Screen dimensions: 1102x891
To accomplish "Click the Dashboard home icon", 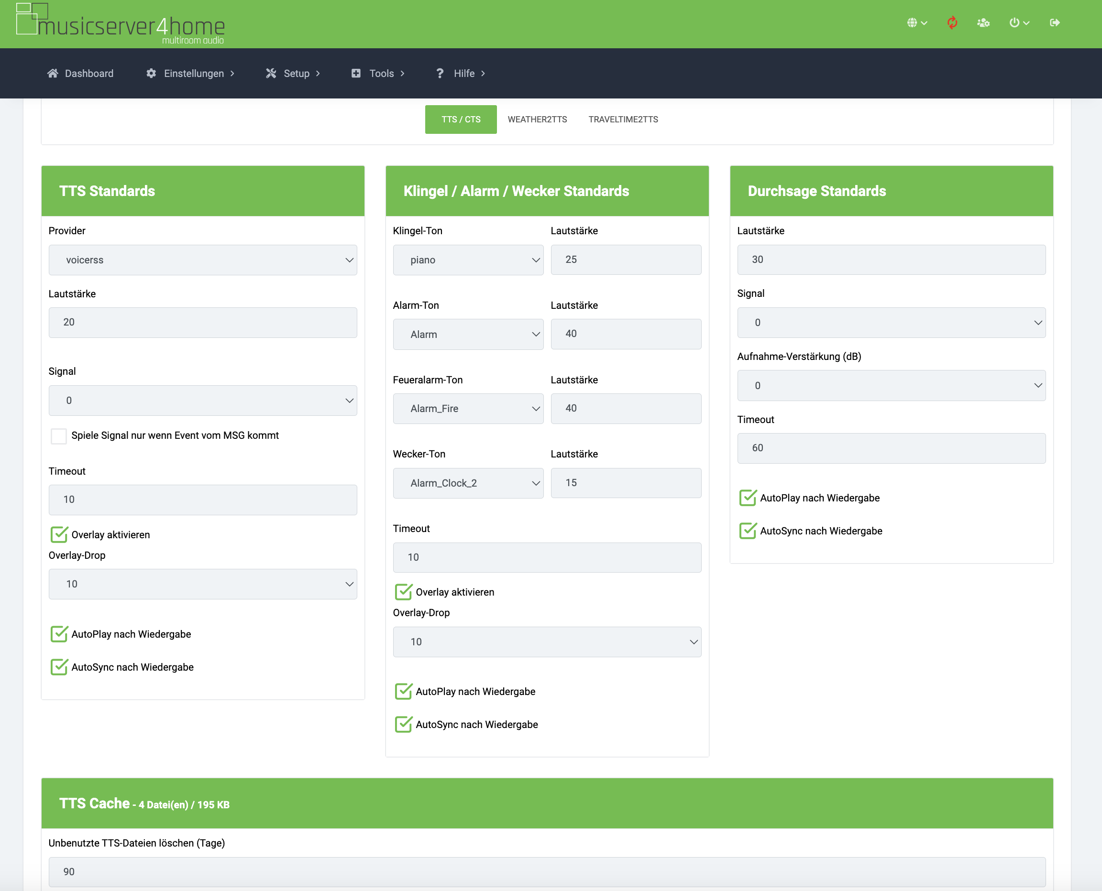I will 53,74.
